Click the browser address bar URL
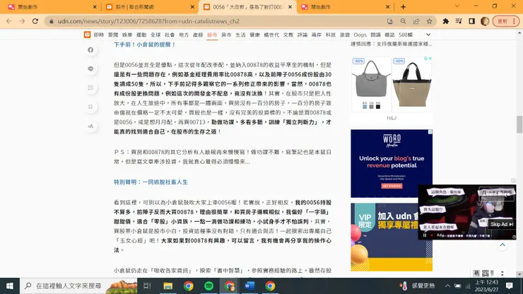This screenshot has width=523, height=294. pyautogui.click(x=148, y=21)
